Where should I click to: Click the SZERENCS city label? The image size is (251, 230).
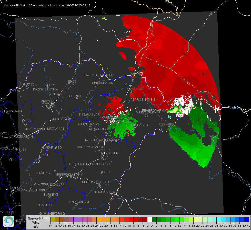pos(74,96)
